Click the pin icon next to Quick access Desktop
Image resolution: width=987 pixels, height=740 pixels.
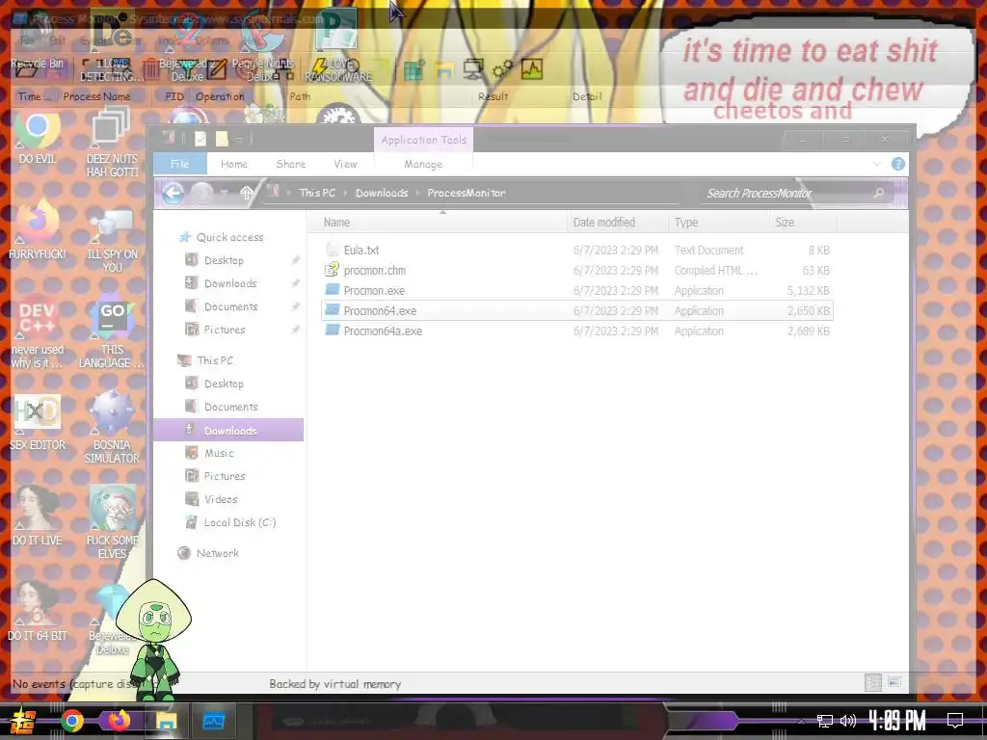click(295, 260)
